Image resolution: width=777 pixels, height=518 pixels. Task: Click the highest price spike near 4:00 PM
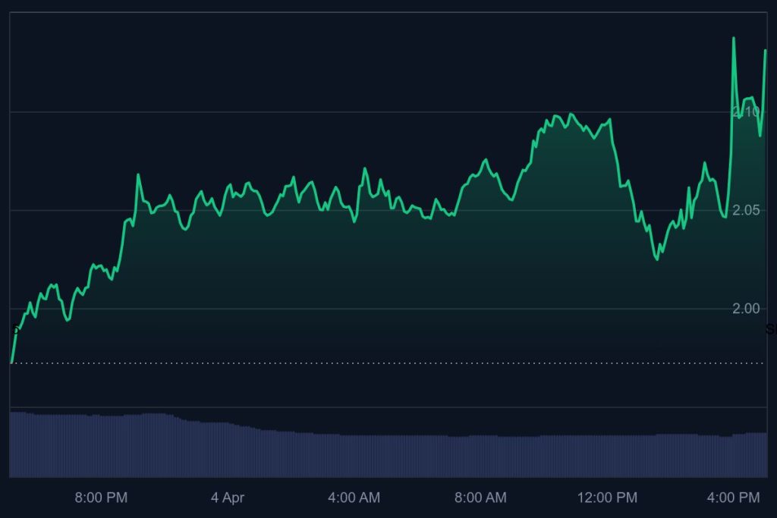tap(734, 38)
